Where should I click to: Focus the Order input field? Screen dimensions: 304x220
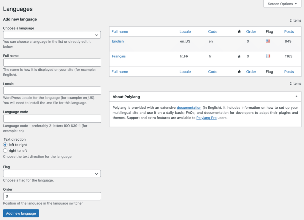[52, 196]
